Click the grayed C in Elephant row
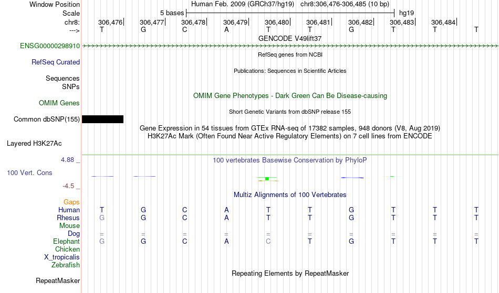 (268, 242)
